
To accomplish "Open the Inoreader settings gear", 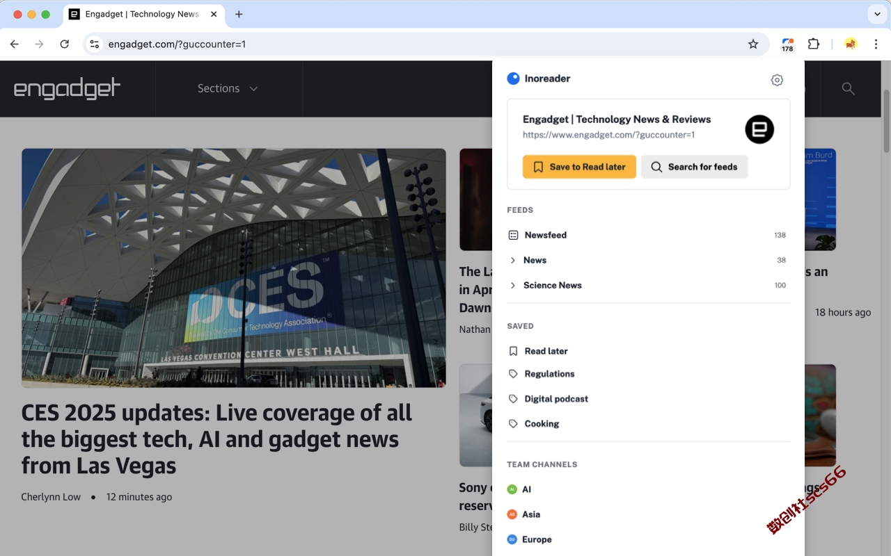I will click(x=777, y=80).
